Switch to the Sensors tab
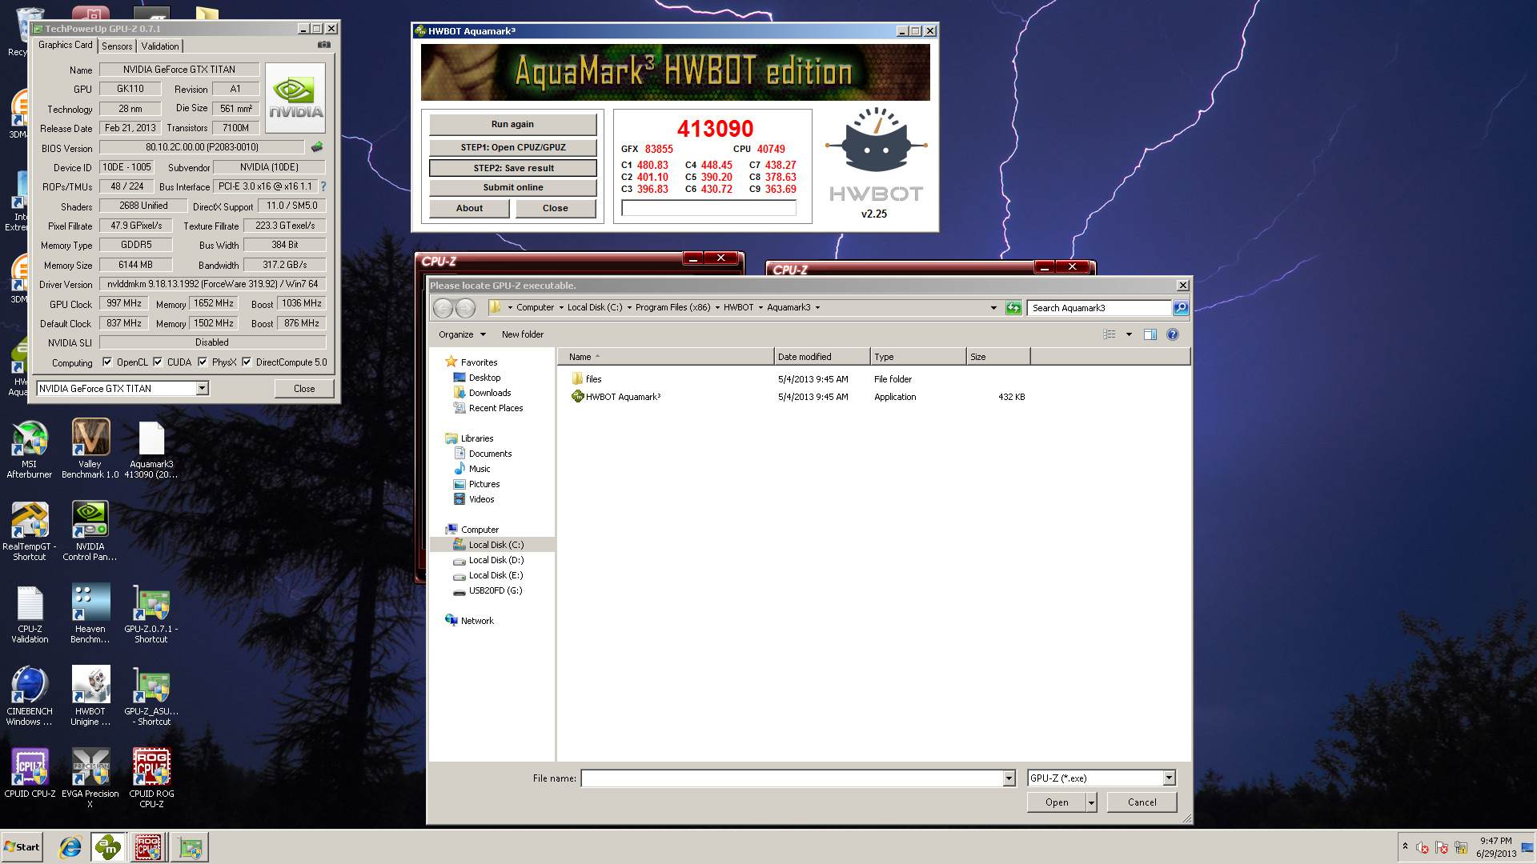Viewport: 1537px width, 864px height. click(117, 46)
